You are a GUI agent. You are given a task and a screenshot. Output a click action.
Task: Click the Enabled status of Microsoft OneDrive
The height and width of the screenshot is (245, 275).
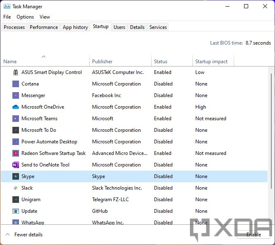(163, 107)
